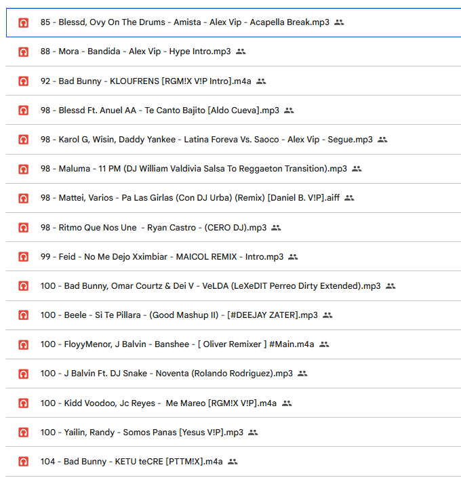Image resolution: width=461 pixels, height=480 pixels.
Task: Click shared icon beside Te Canto Bajito
Action: [289, 111]
